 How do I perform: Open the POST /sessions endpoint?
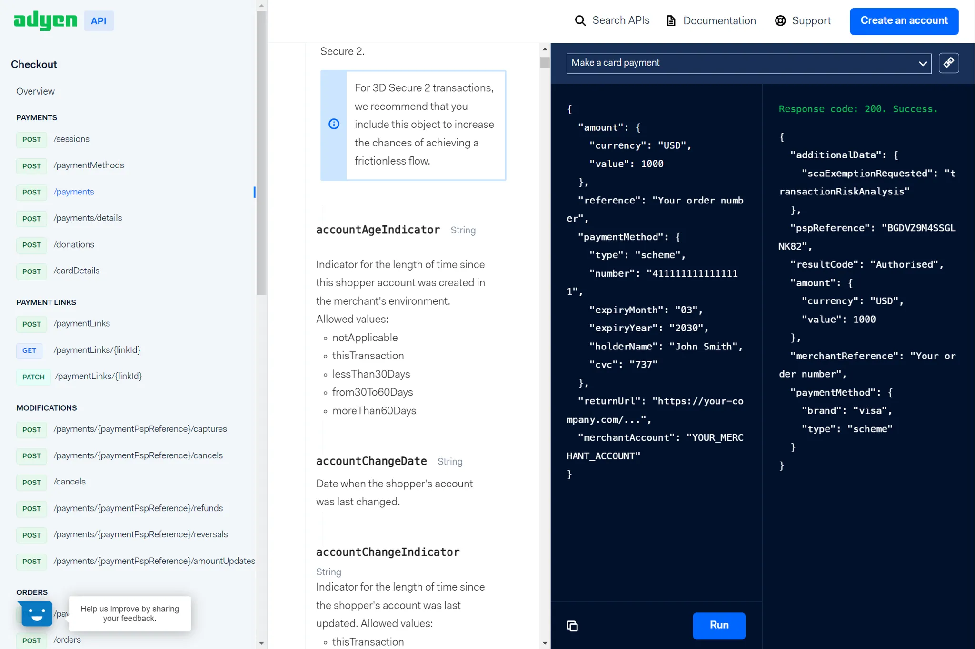coord(71,139)
